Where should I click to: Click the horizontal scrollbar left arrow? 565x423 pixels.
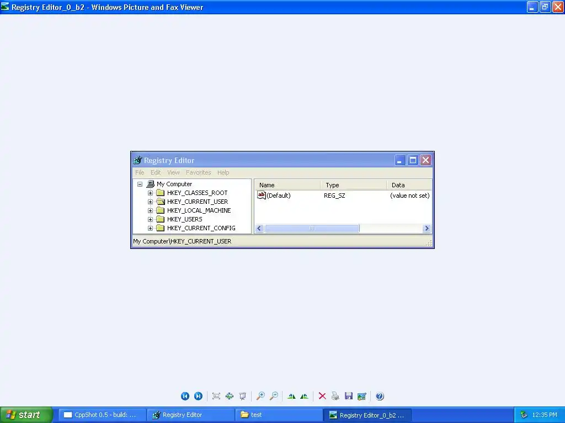pos(259,229)
